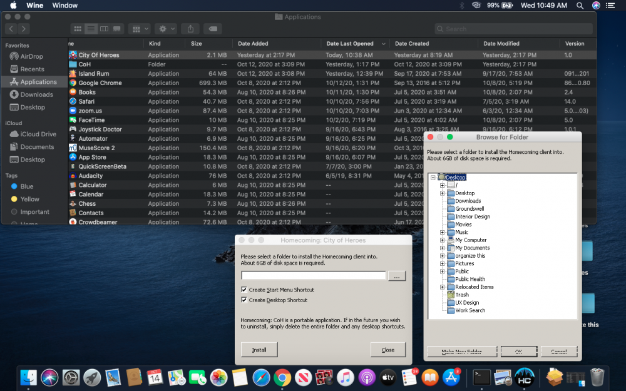Expand the My Computer tree node
The height and width of the screenshot is (391, 626).
[441, 240]
